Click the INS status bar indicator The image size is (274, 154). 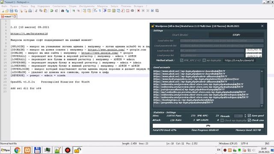267,144
